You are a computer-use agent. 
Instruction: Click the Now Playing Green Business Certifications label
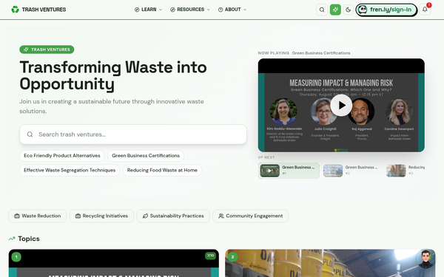[x=304, y=53]
